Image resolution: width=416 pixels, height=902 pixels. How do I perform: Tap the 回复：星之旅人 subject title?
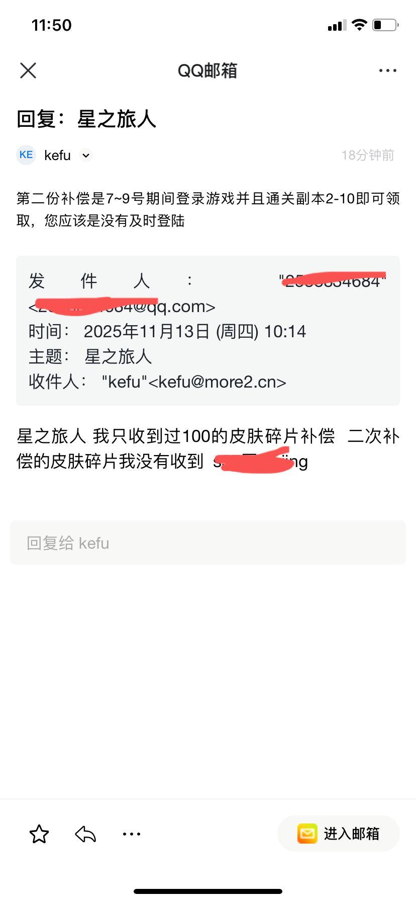coord(86,119)
